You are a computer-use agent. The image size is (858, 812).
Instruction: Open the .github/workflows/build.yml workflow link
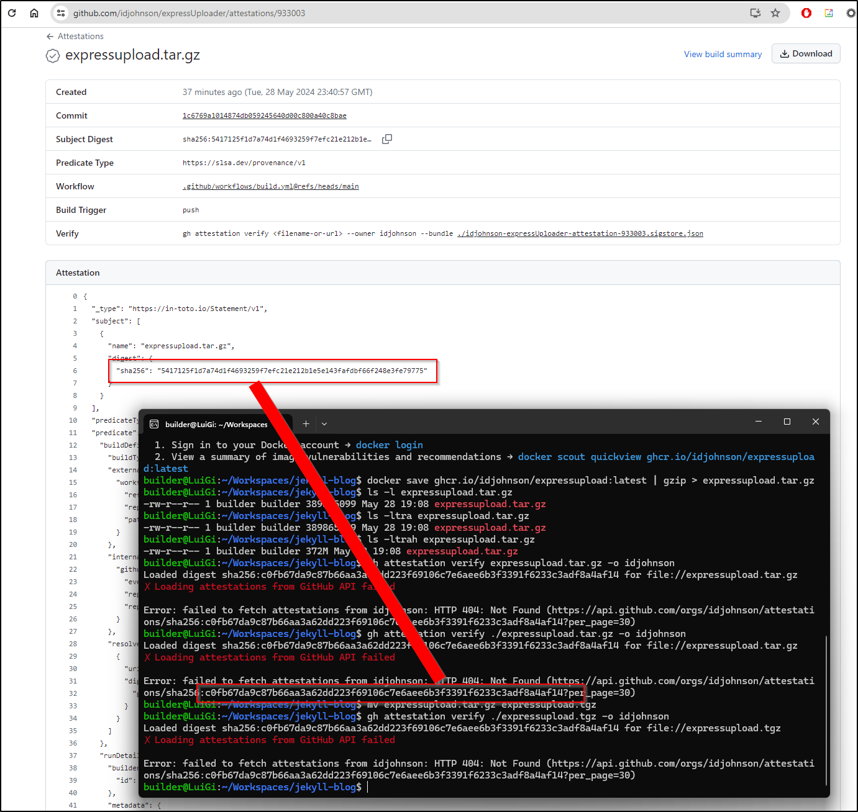click(271, 186)
